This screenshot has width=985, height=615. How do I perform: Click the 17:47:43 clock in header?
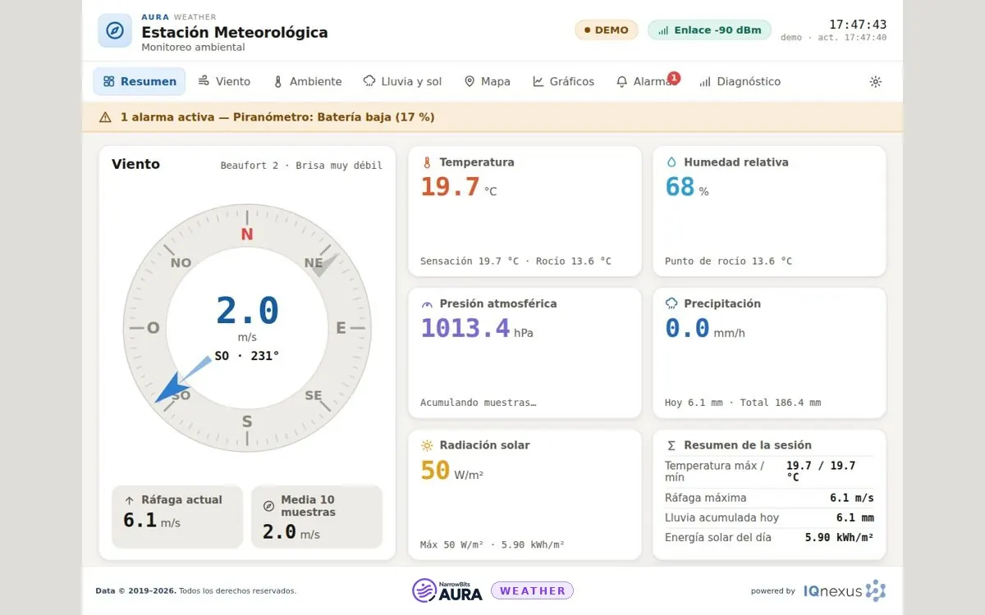(x=858, y=25)
